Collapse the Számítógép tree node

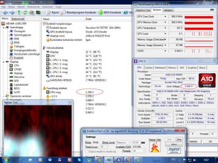[3, 27]
